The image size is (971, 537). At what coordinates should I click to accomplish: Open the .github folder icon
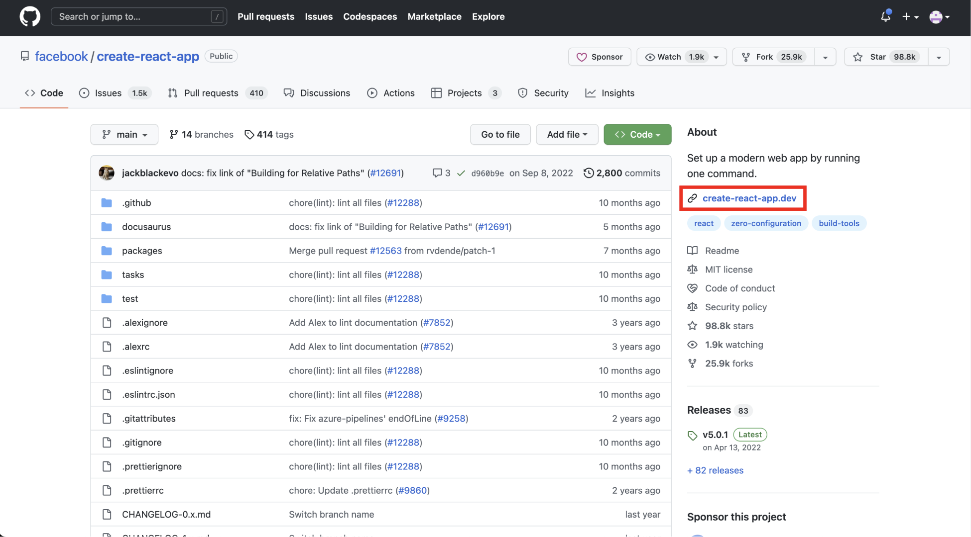[107, 203]
